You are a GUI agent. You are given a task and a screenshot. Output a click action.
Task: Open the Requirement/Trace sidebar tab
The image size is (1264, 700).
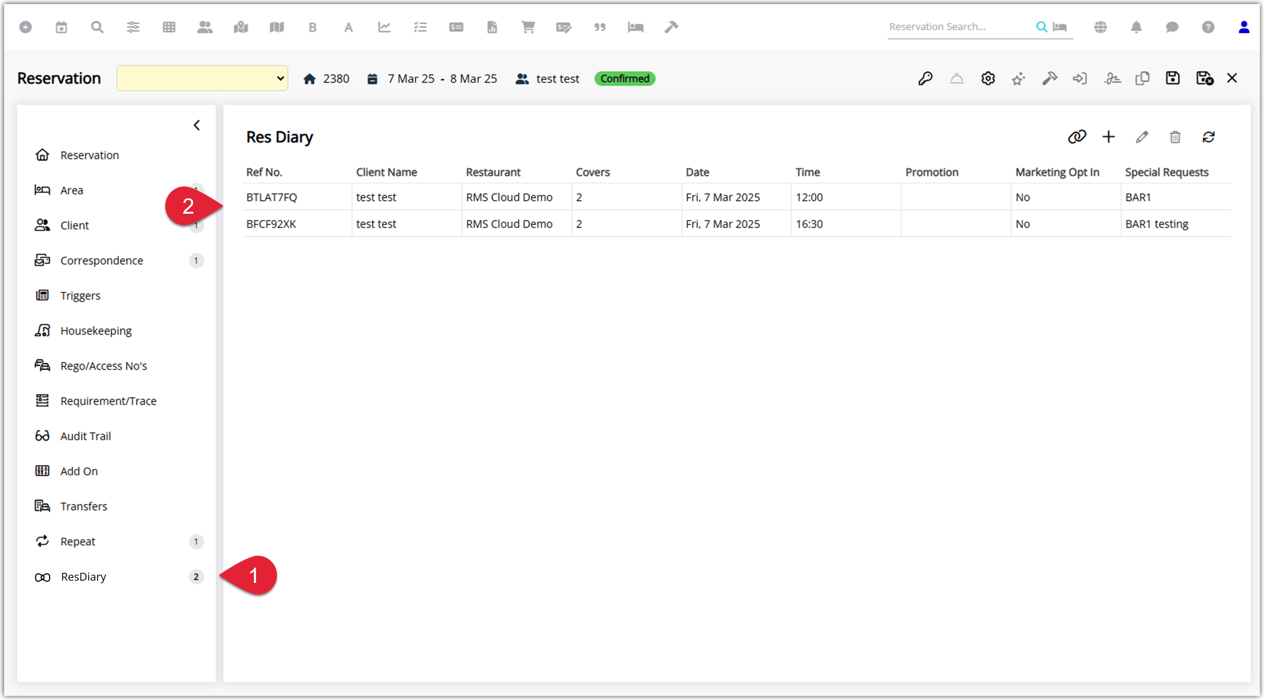(x=116, y=401)
